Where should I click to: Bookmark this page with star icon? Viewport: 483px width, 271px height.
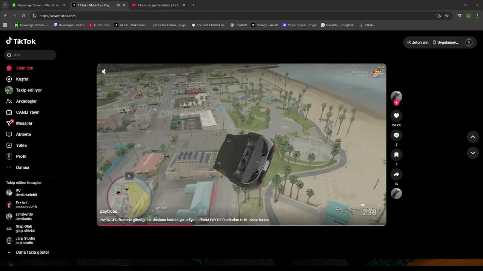click(447, 16)
